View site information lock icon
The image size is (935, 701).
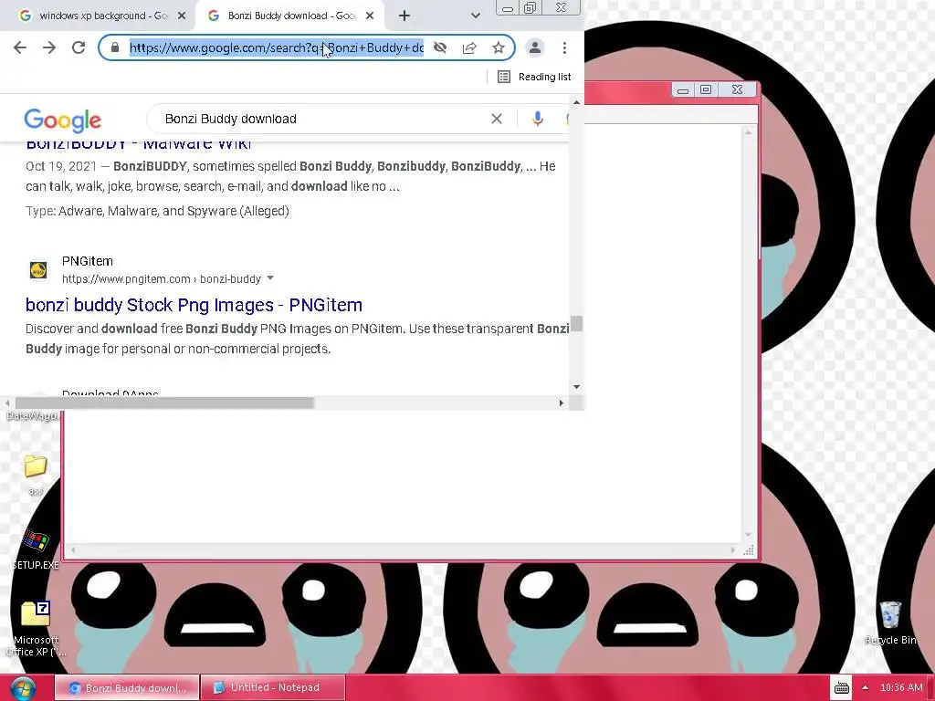point(114,47)
